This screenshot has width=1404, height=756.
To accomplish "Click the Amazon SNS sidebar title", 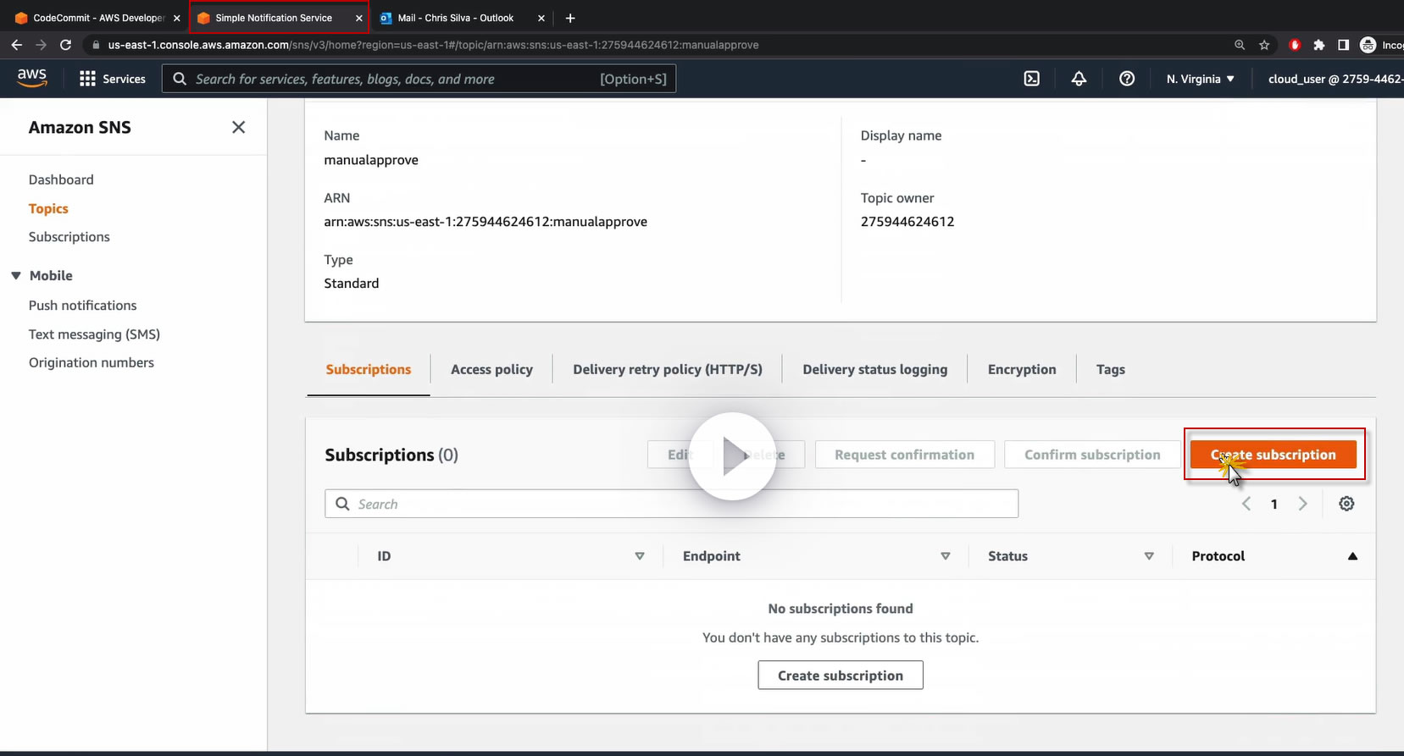I will [80, 127].
